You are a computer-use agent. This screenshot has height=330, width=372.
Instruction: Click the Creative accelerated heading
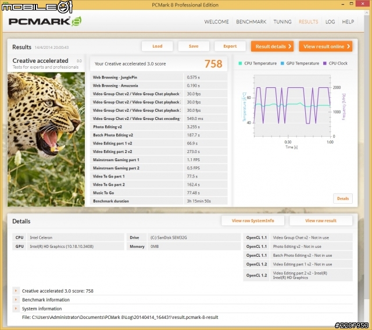pos(40,61)
